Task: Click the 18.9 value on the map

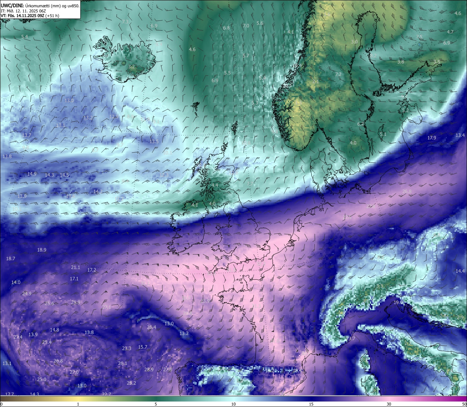Action: [x=42, y=250]
